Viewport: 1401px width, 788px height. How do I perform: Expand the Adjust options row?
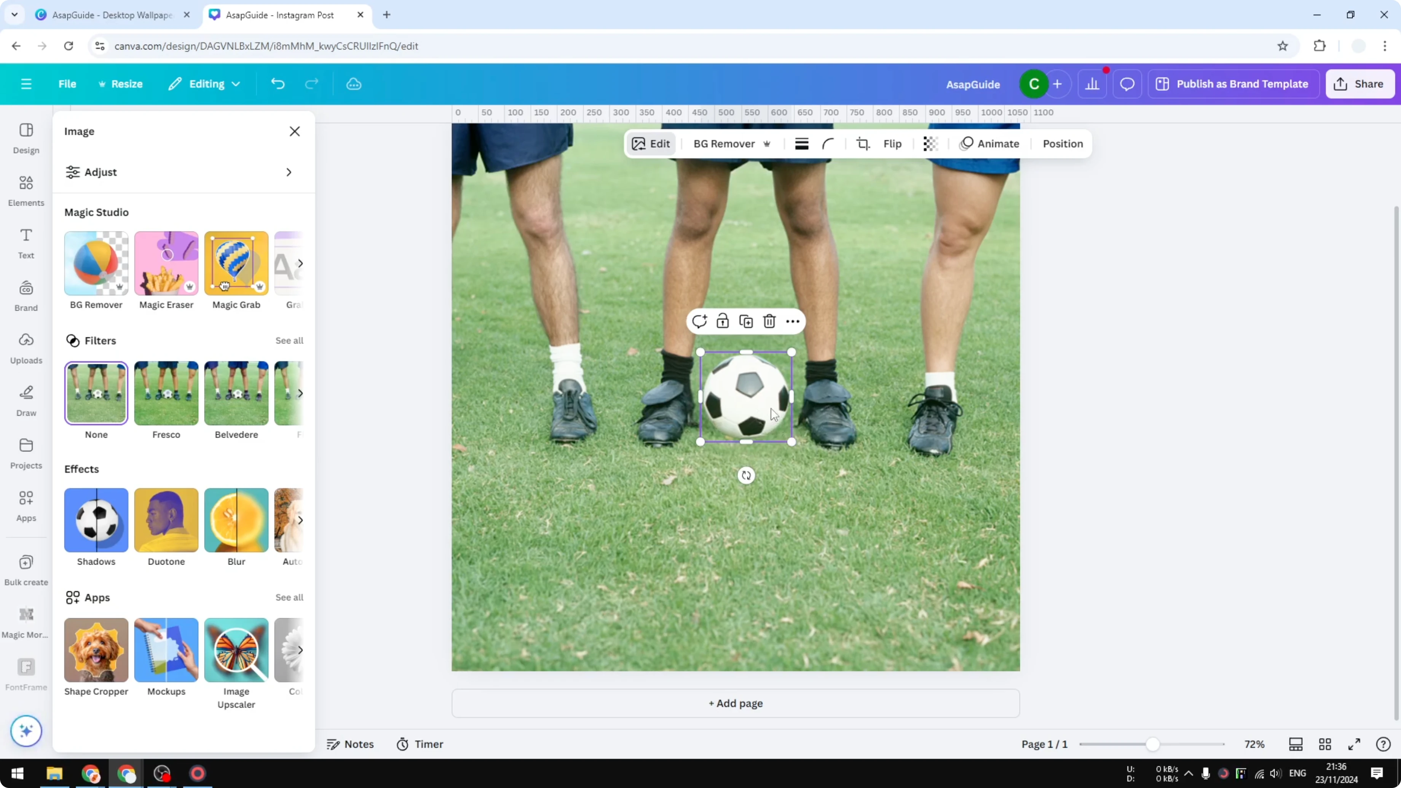[289, 172]
